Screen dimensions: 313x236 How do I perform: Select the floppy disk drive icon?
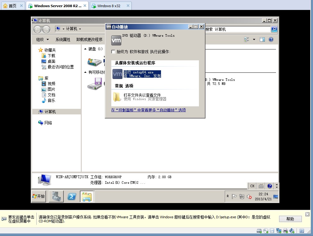pos(94,84)
